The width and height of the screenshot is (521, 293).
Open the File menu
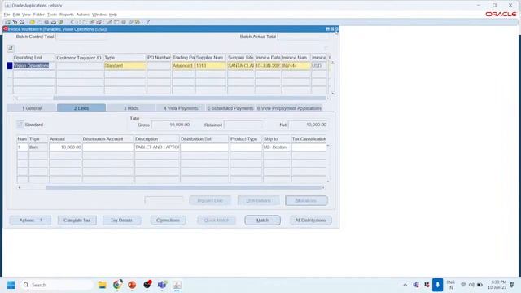7,15
